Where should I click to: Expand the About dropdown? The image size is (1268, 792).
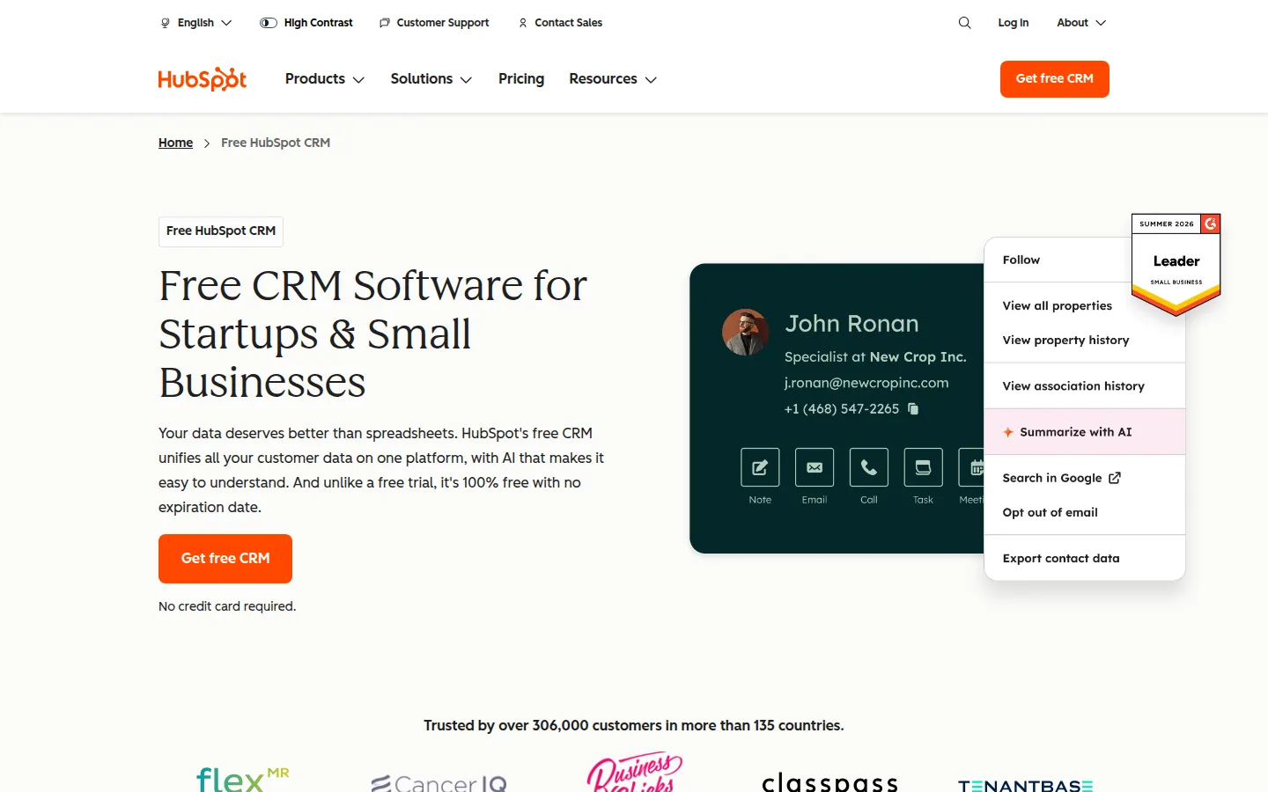(x=1081, y=23)
